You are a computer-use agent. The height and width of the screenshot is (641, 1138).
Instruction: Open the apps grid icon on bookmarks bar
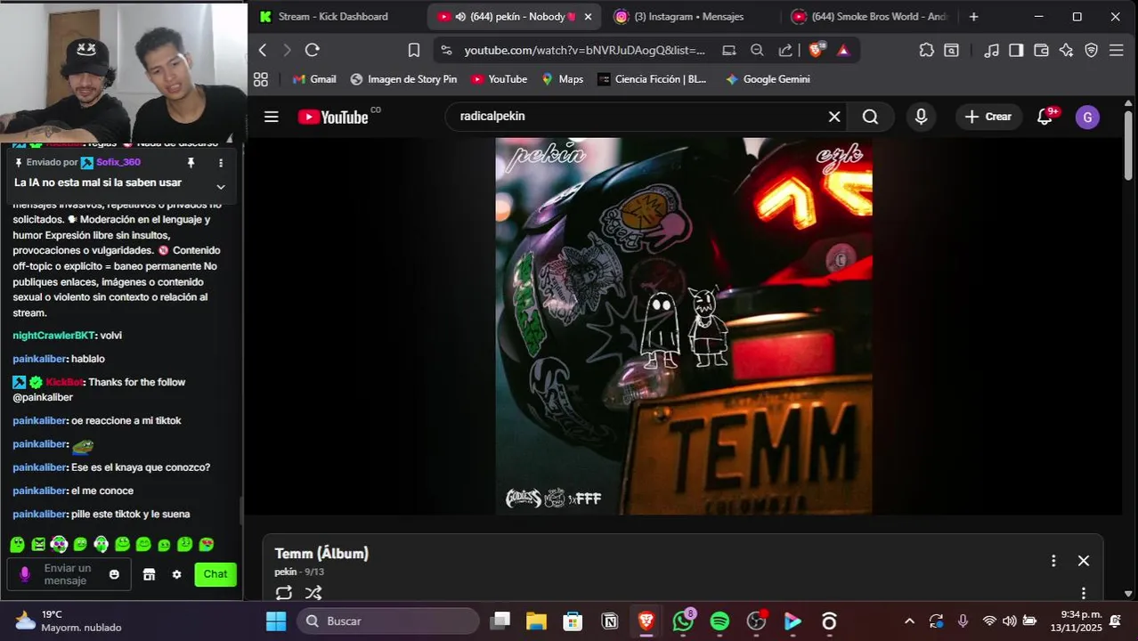tap(261, 79)
